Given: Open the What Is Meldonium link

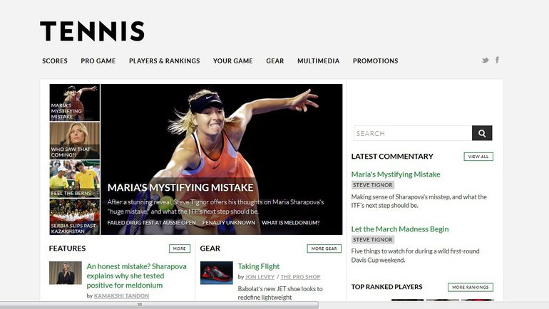Looking at the screenshot, I should click(x=290, y=223).
